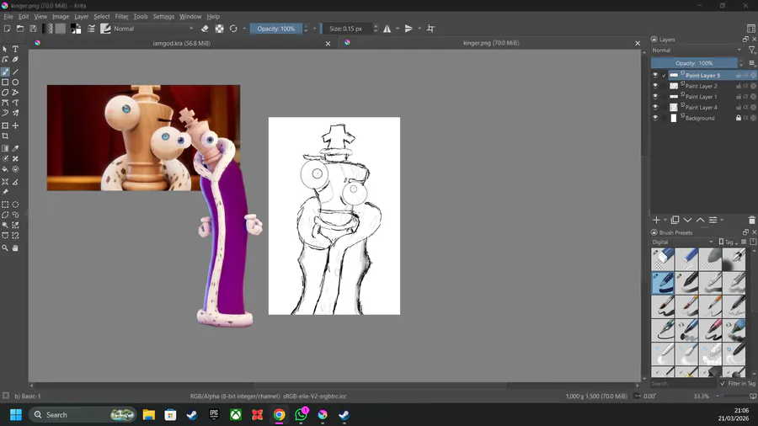Add a new paint layer
Viewport: 758px width, 426px height.
click(x=656, y=221)
